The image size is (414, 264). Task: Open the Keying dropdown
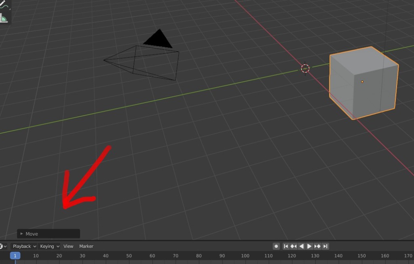click(x=50, y=246)
